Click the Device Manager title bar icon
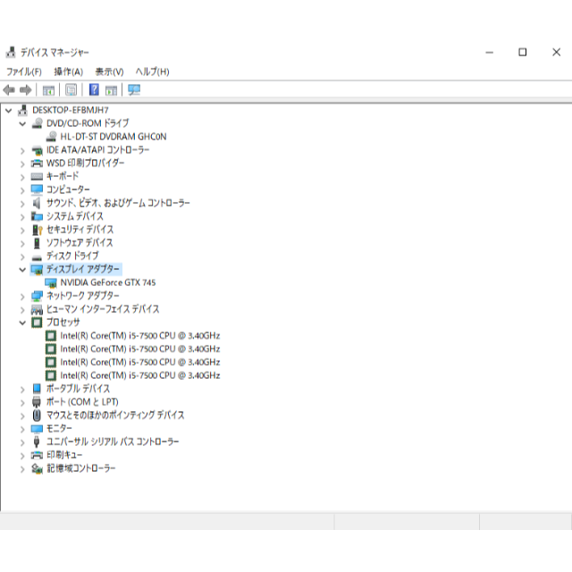The width and height of the screenshot is (572, 572). 11,53
